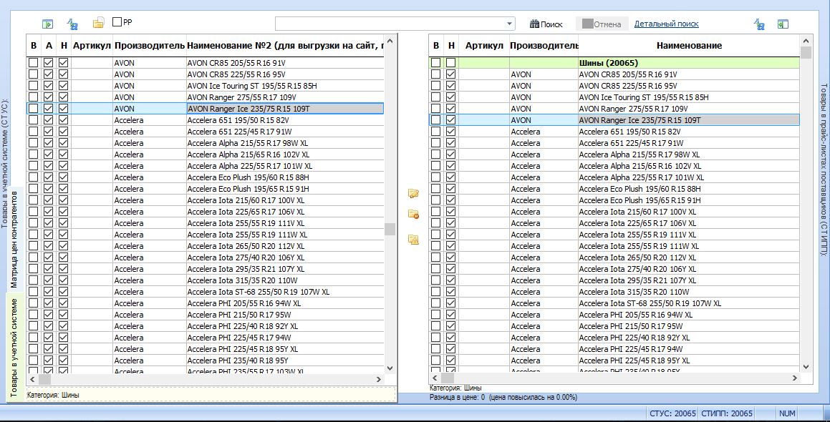Image resolution: width=830 pixels, height=422 pixels.
Task: Click the СТИПП: 20065 status bar entry
Action: tap(727, 413)
